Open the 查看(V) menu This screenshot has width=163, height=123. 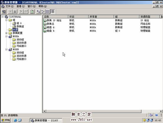pyautogui.click(x=21, y=7)
